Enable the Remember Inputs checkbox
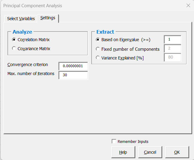Viewport: 194px width, 160px height. click(114, 141)
